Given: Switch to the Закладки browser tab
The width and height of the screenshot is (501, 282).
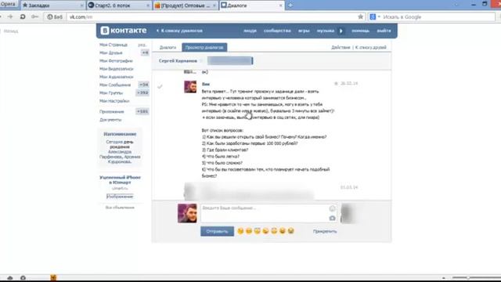Looking at the screenshot, I should [39, 5].
